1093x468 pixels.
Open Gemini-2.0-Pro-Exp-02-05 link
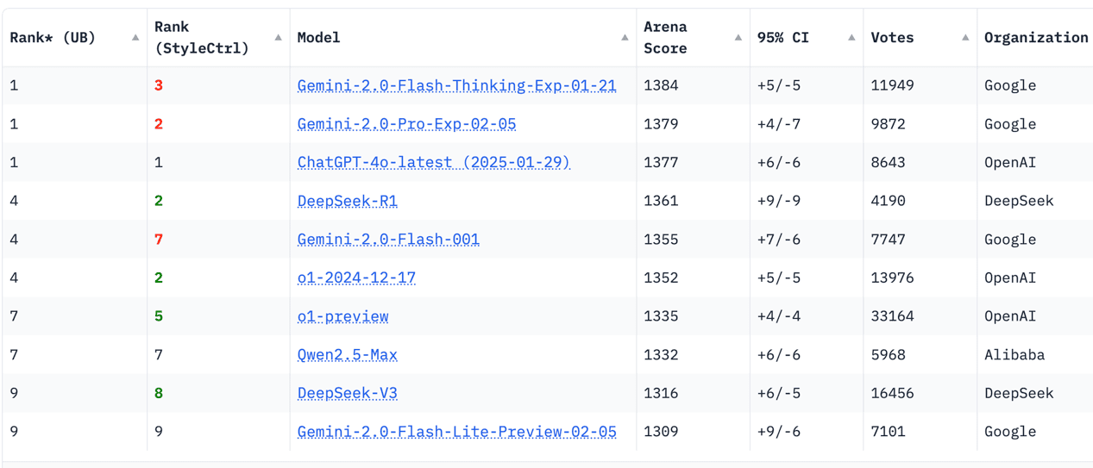pos(406,124)
